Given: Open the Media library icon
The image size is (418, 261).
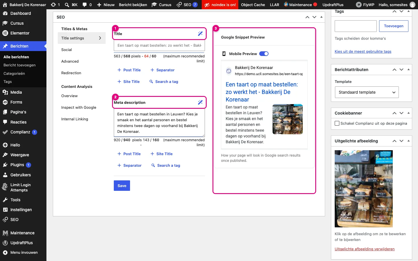Looking at the screenshot, I should pos(5,92).
